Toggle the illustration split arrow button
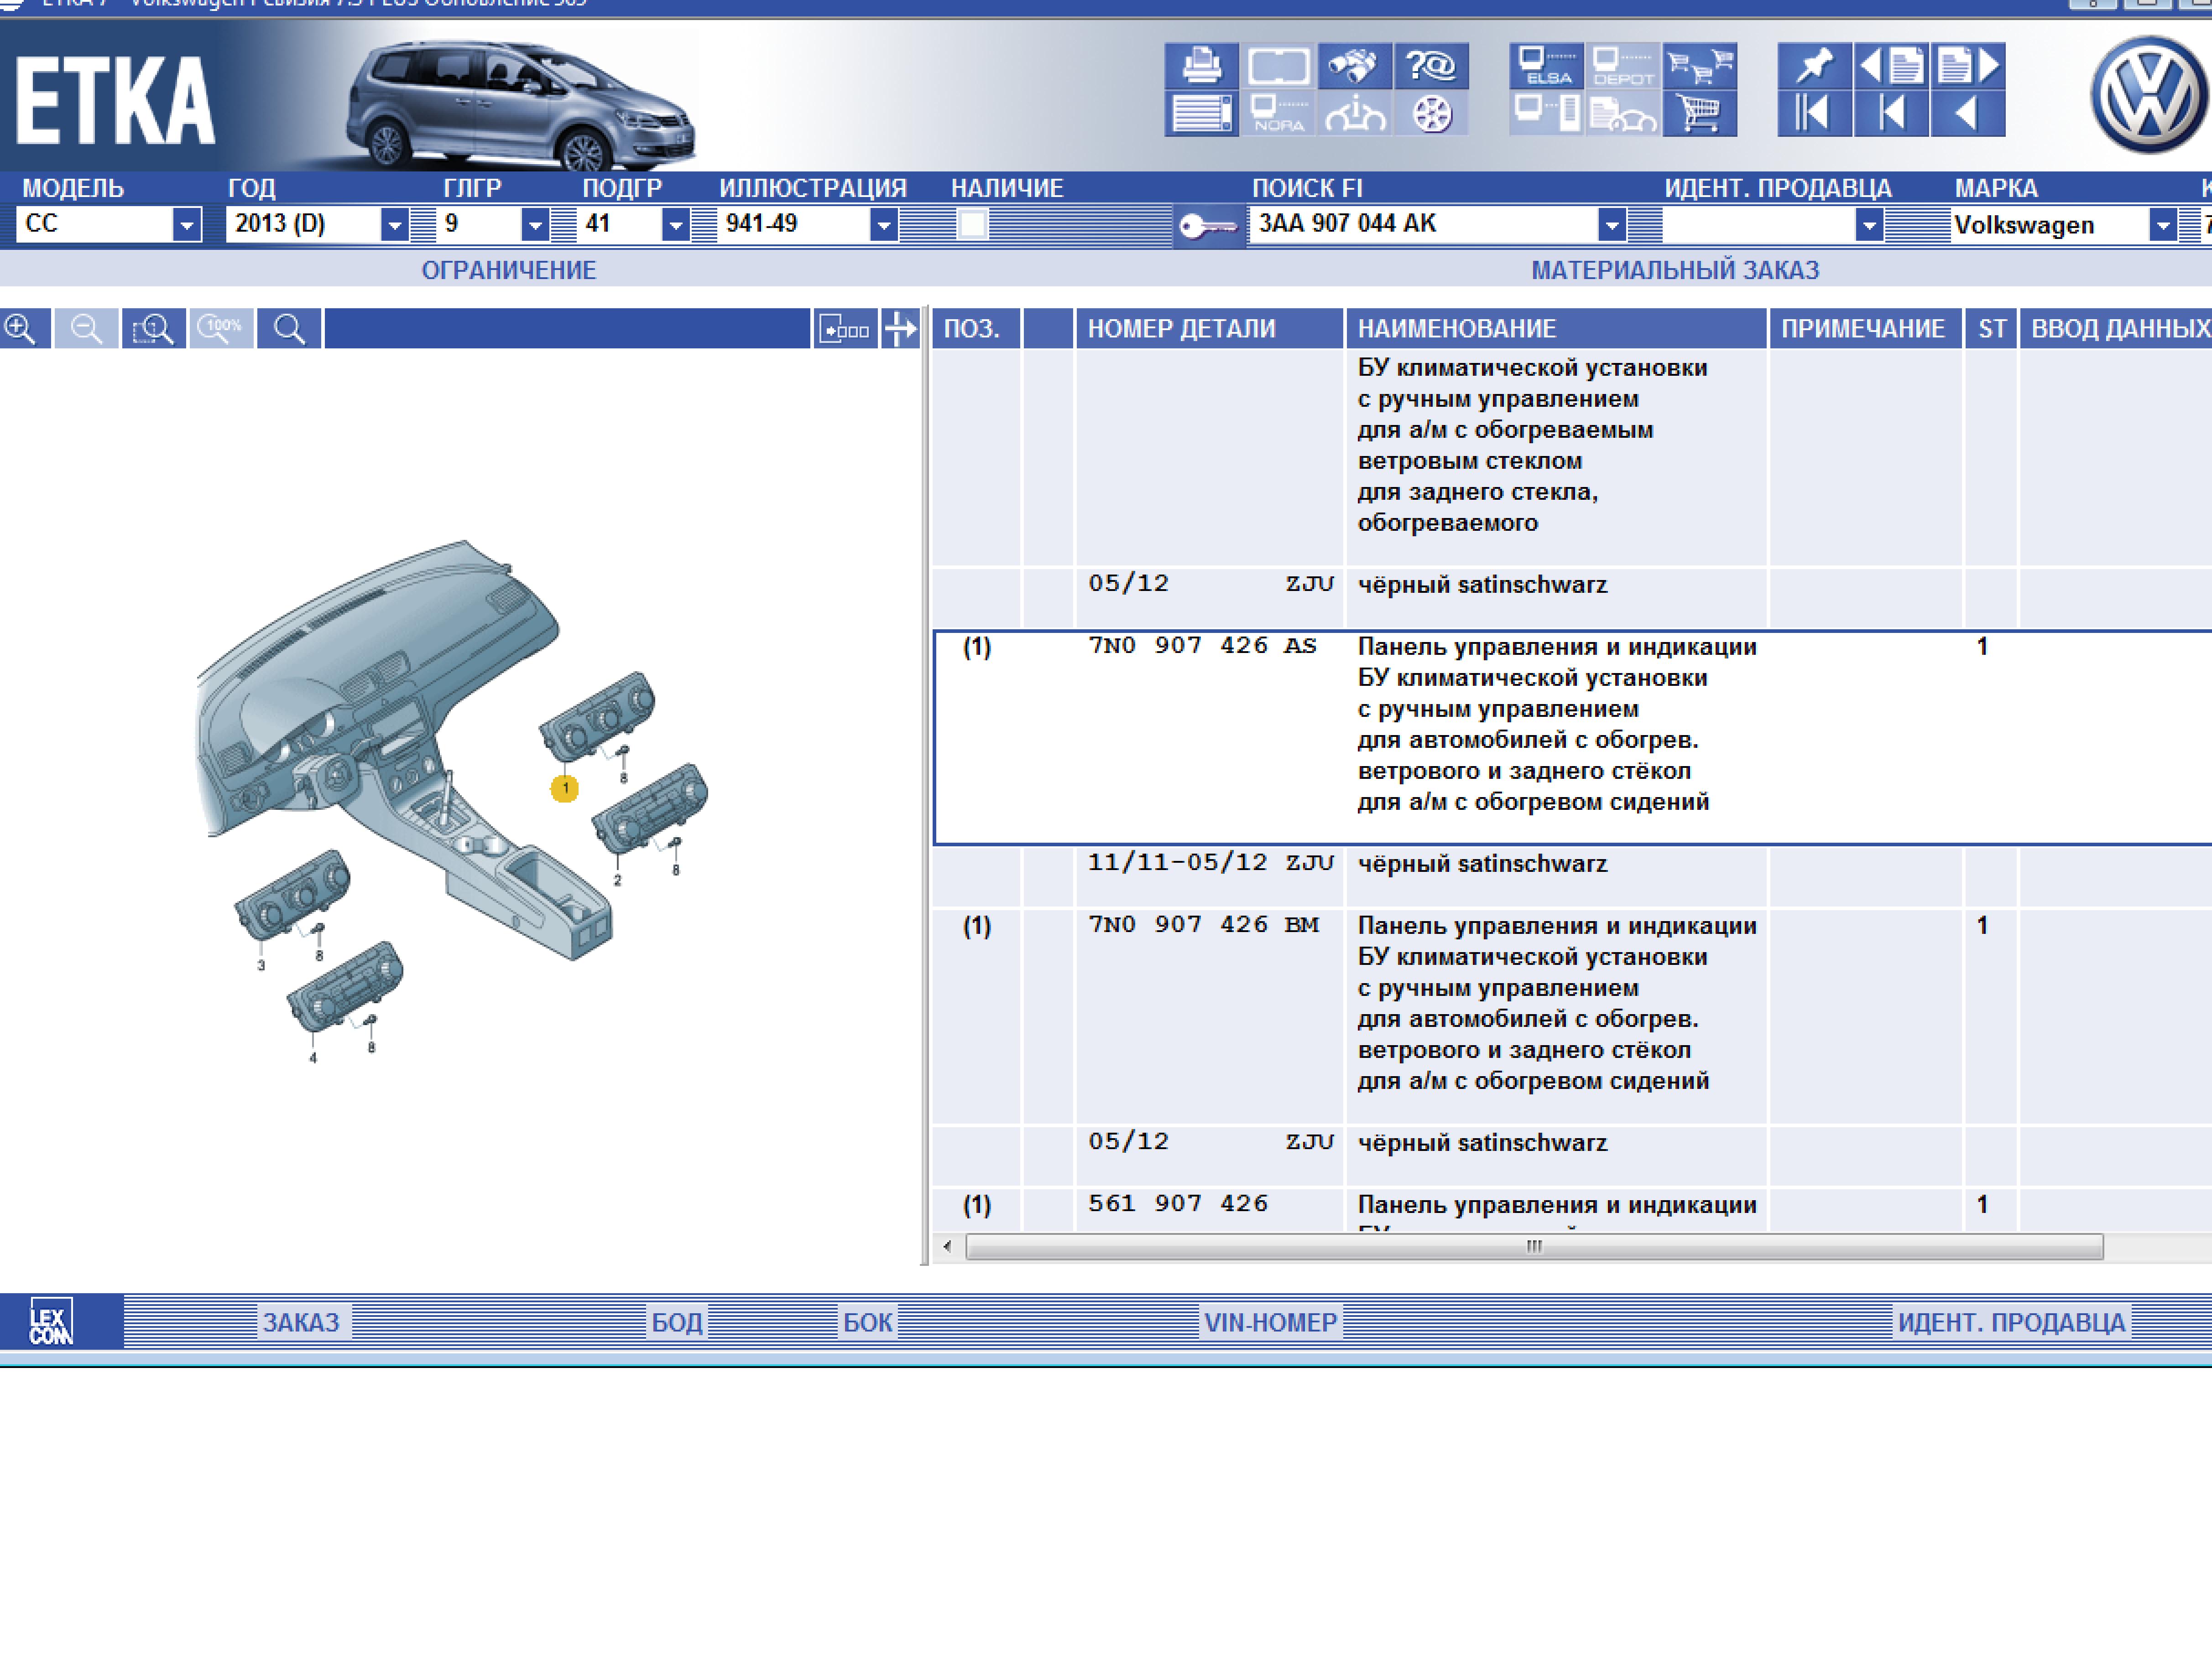Image resolution: width=2212 pixels, height=1658 pixels. [x=900, y=329]
